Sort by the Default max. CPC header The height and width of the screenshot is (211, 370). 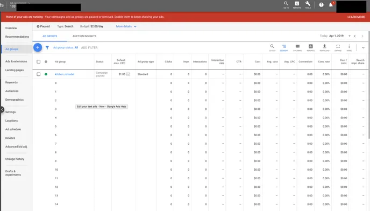(119, 62)
